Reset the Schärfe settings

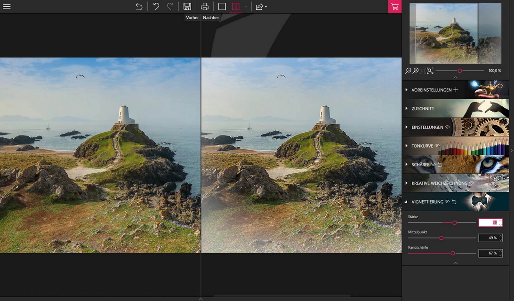coord(440,165)
